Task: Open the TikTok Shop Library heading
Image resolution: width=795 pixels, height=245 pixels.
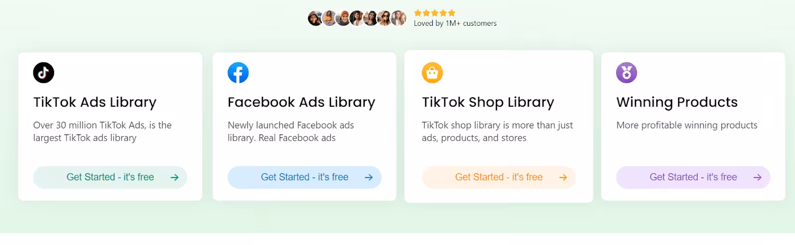Action: 488,102
